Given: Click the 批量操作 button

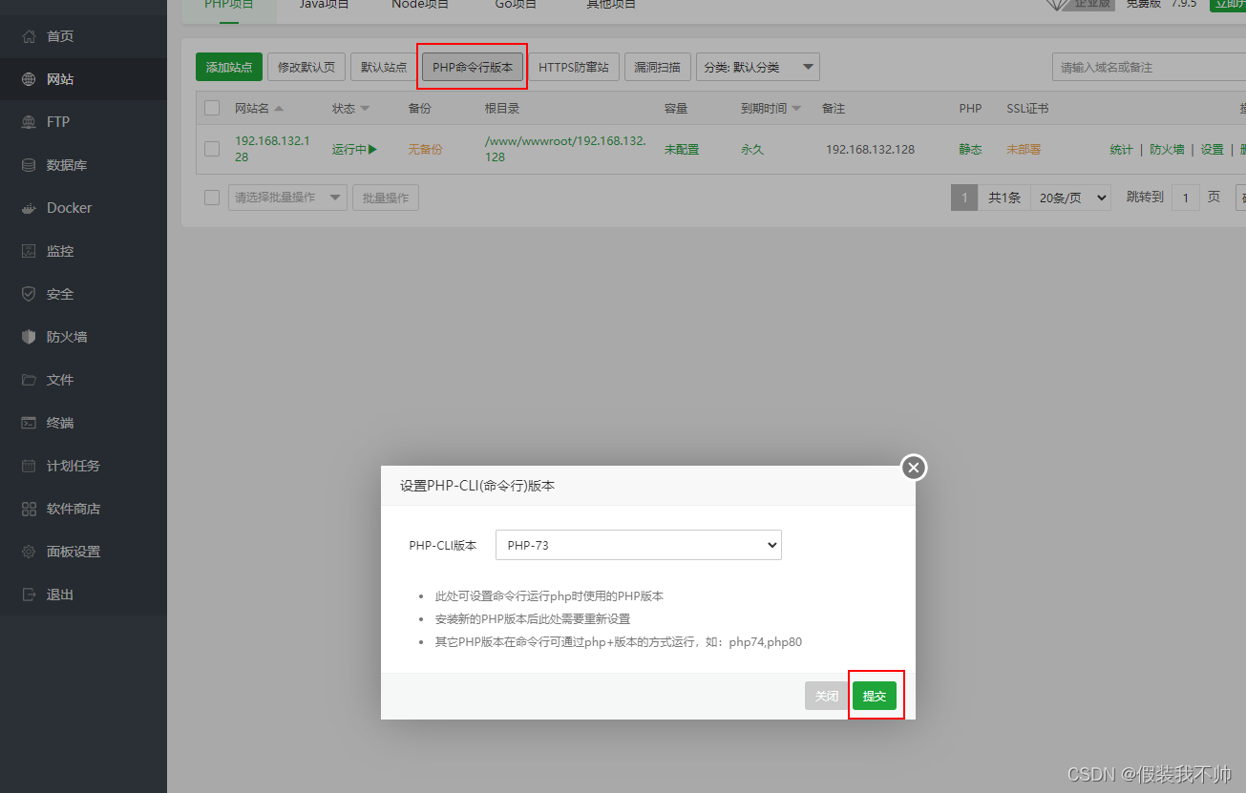Looking at the screenshot, I should coord(386,198).
